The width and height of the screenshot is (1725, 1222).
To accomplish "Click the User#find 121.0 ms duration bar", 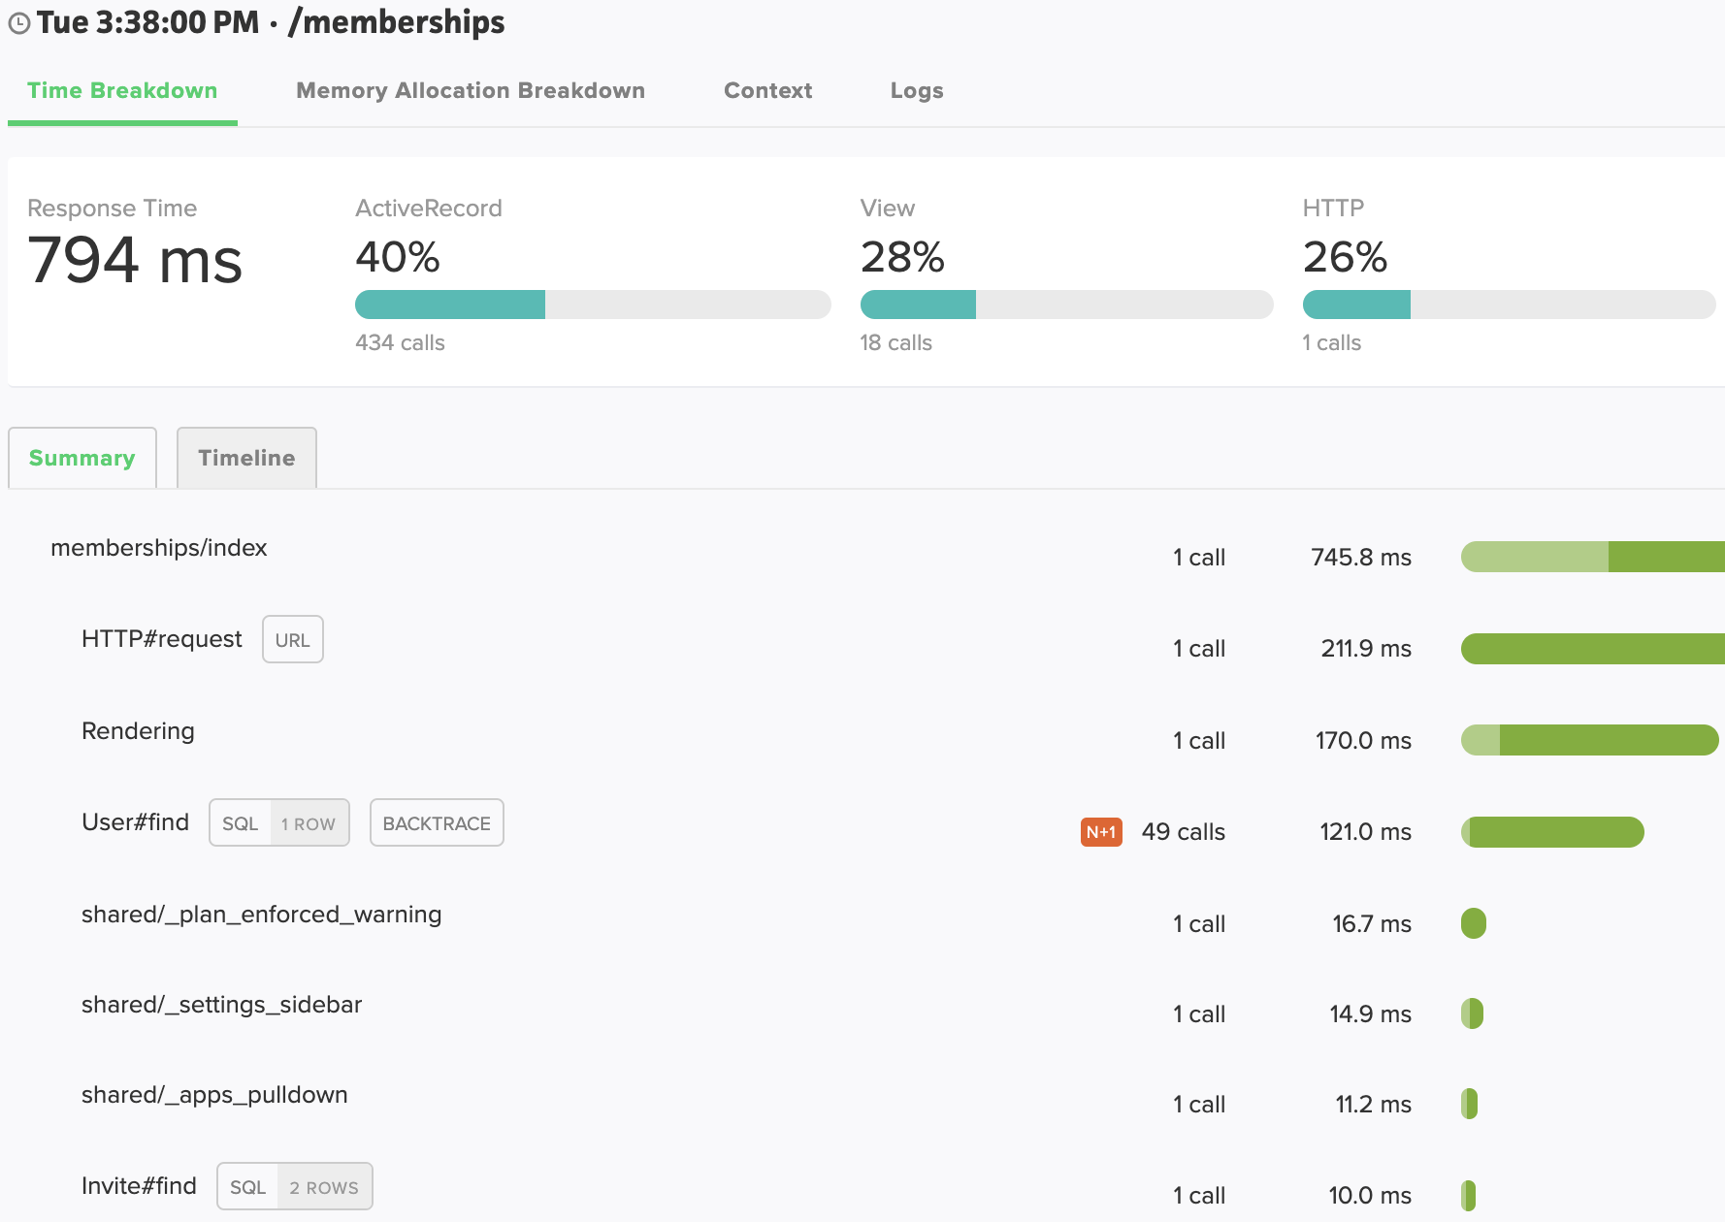I will (1552, 832).
